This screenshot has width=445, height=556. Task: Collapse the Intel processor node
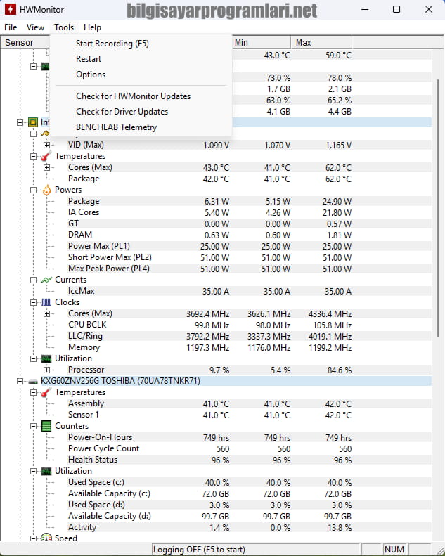pos(20,122)
